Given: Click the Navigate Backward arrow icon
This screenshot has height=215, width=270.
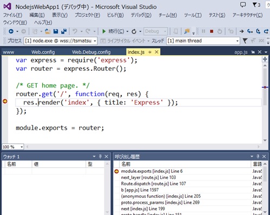Looking at the screenshot, I should 11,31.
